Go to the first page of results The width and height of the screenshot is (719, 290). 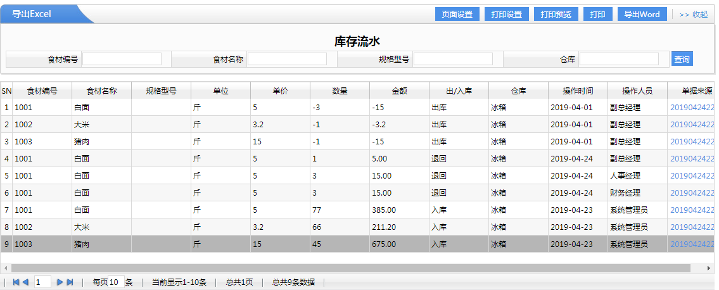pyautogui.click(x=16, y=282)
